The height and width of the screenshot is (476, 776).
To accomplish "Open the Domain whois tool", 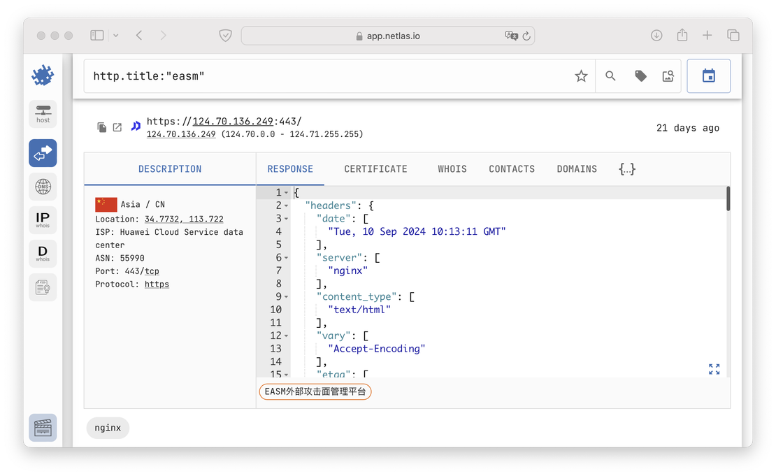I will coord(43,253).
